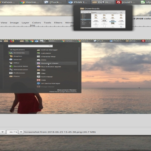151x151 pixels.
Task: Open the GIMP View menu
Action: pyautogui.click(x=4, y=23)
